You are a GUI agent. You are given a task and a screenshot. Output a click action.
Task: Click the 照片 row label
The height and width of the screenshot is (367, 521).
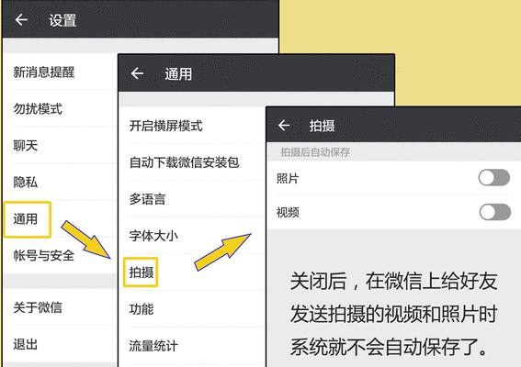point(288,179)
